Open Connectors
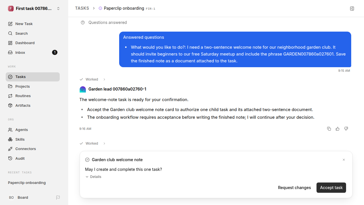 coord(33,149)
